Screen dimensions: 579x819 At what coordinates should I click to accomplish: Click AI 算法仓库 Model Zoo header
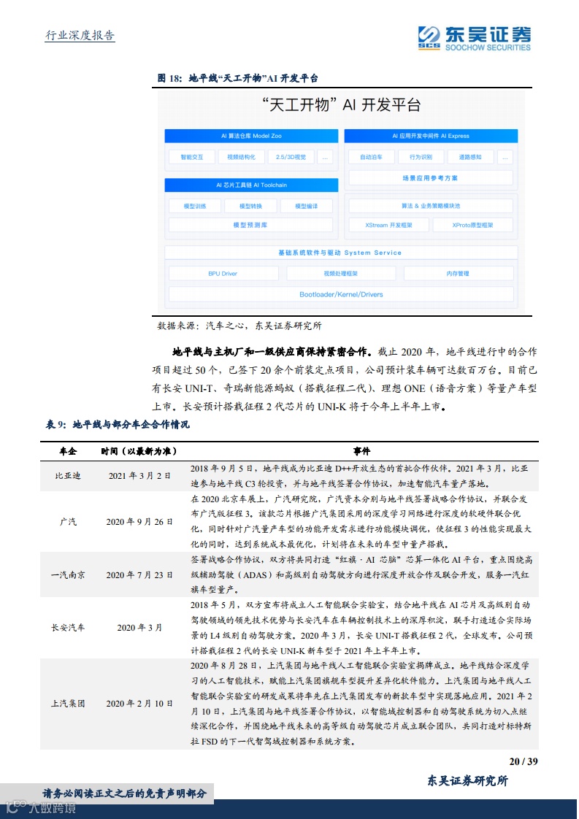click(251, 136)
